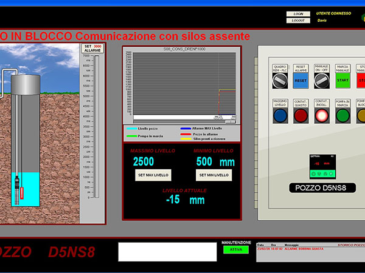Click the green Pompa in Marcia lamp
The width and height of the screenshot is (365, 273).
(x=342, y=115)
